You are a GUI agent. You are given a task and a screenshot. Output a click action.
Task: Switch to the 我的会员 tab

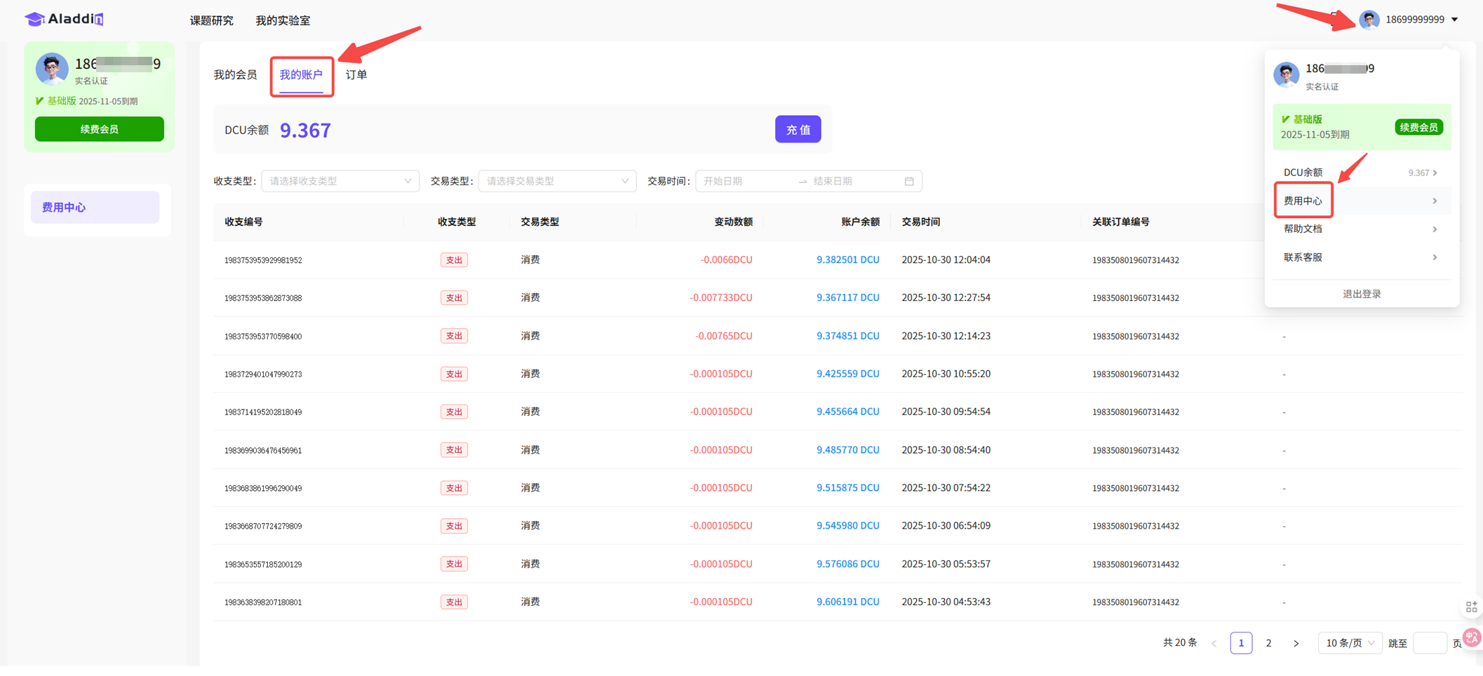pos(235,74)
